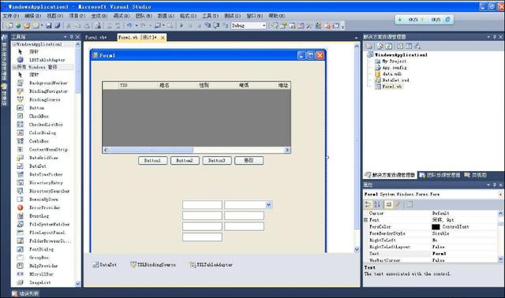The height and width of the screenshot is (298, 505).
Task: Click the Save icon in the toolbar
Action: pyautogui.click(x=49, y=25)
